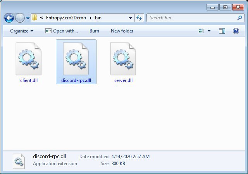
Task: Click the bin segment in address bar
Action: click(x=98, y=18)
